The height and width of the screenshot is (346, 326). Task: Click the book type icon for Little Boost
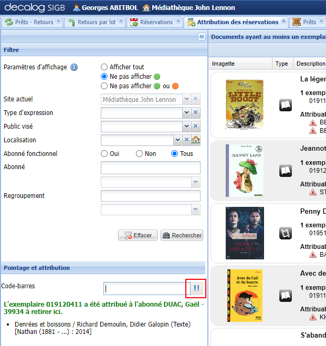286,105
